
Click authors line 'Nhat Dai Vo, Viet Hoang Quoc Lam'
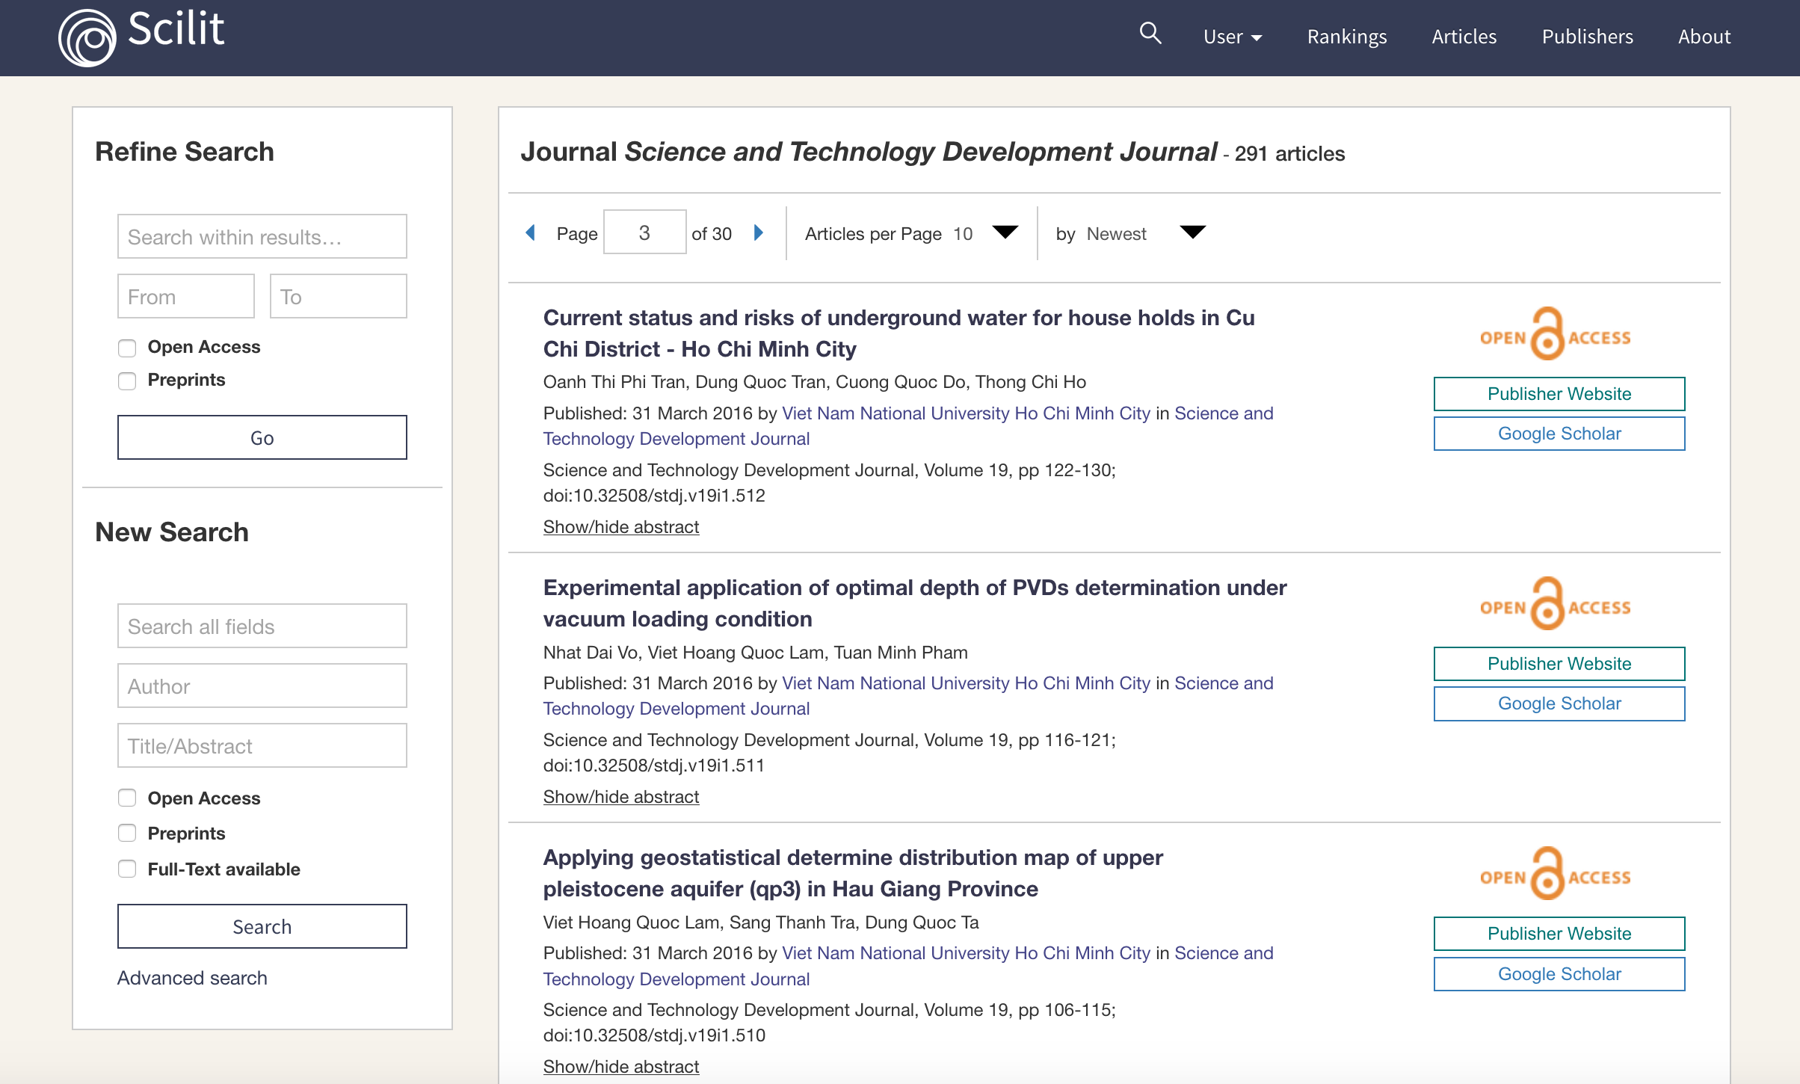(755, 653)
